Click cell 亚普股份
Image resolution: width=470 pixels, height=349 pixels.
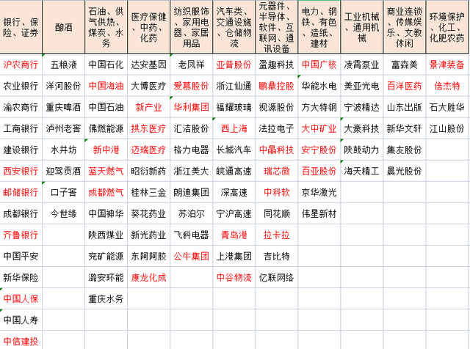point(234,65)
